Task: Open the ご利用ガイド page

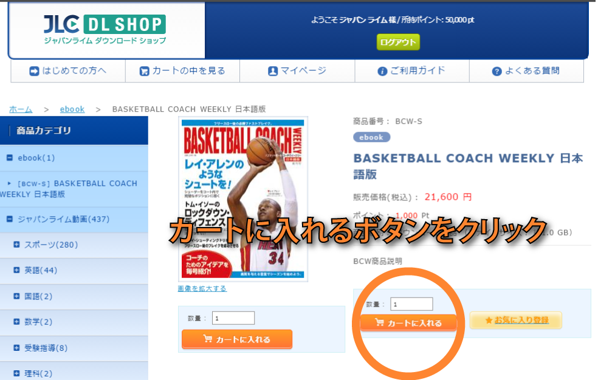Action: 412,71
